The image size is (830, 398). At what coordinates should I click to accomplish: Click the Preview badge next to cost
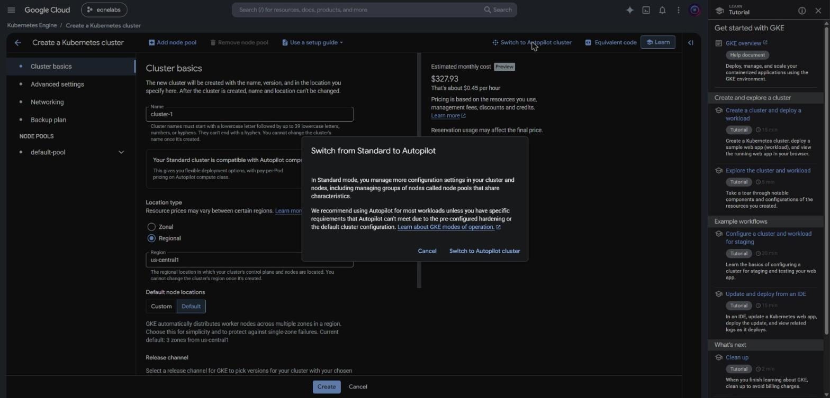(x=504, y=67)
